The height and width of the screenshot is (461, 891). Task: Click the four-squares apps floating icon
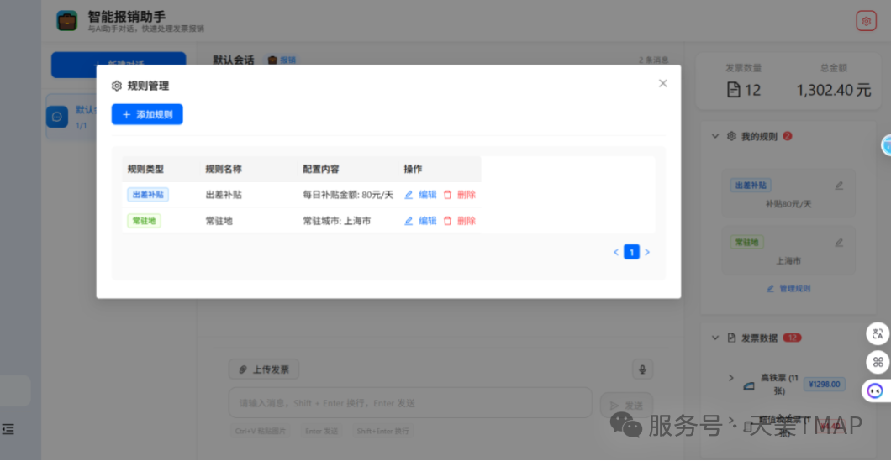878,362
